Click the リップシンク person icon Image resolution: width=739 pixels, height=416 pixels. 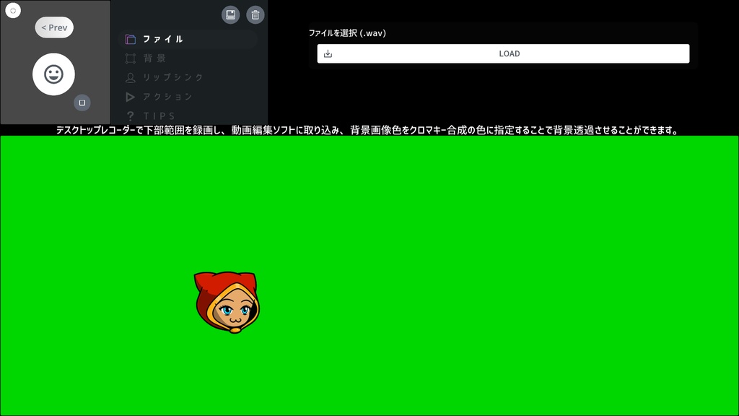point(131,77)
